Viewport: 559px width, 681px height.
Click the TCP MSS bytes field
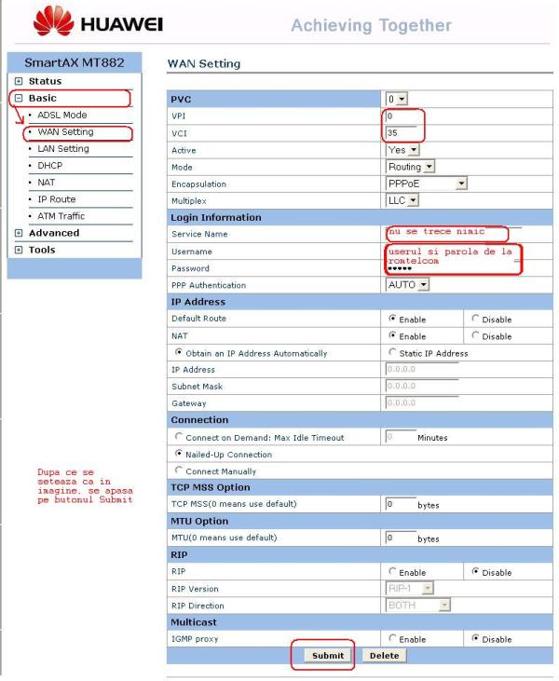pos(401,504)
